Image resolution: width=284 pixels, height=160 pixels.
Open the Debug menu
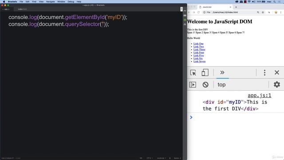click(x=71, y=2)
